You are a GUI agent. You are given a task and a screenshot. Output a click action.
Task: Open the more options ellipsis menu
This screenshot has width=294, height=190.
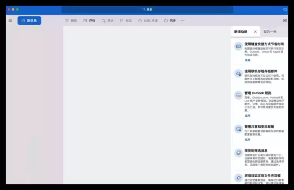click(x=183, y=20)
